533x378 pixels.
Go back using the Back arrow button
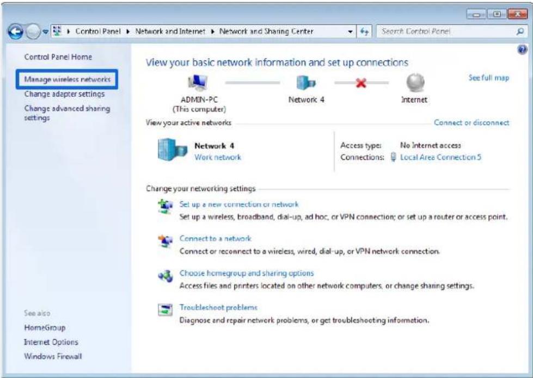point(15,32)
